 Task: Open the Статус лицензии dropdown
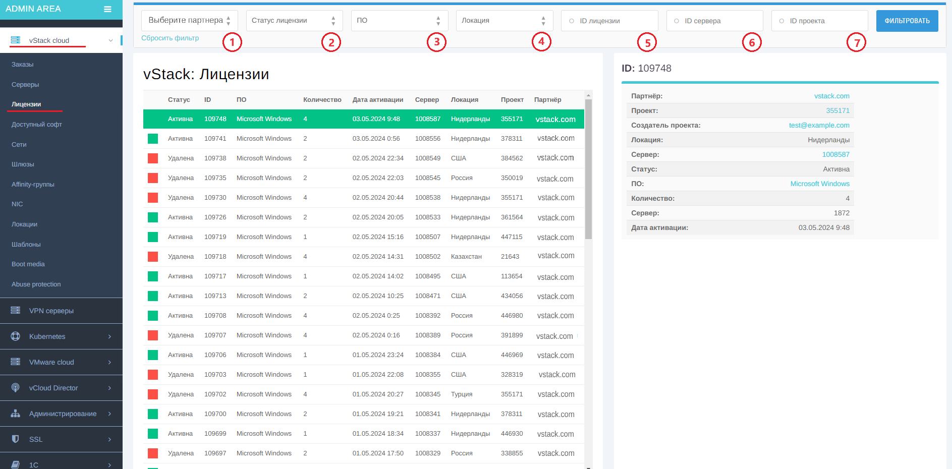[294, 21]
